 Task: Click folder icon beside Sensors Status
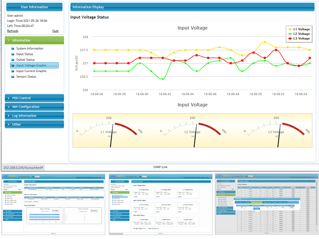point(13,76)
